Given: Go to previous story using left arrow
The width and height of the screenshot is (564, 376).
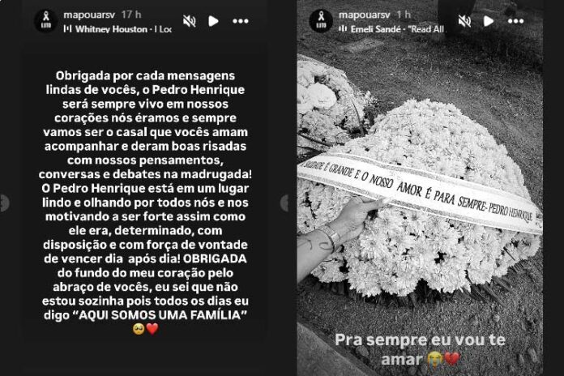Looking at the screenshot, I should pyautogui.click(x=3, y=203).
